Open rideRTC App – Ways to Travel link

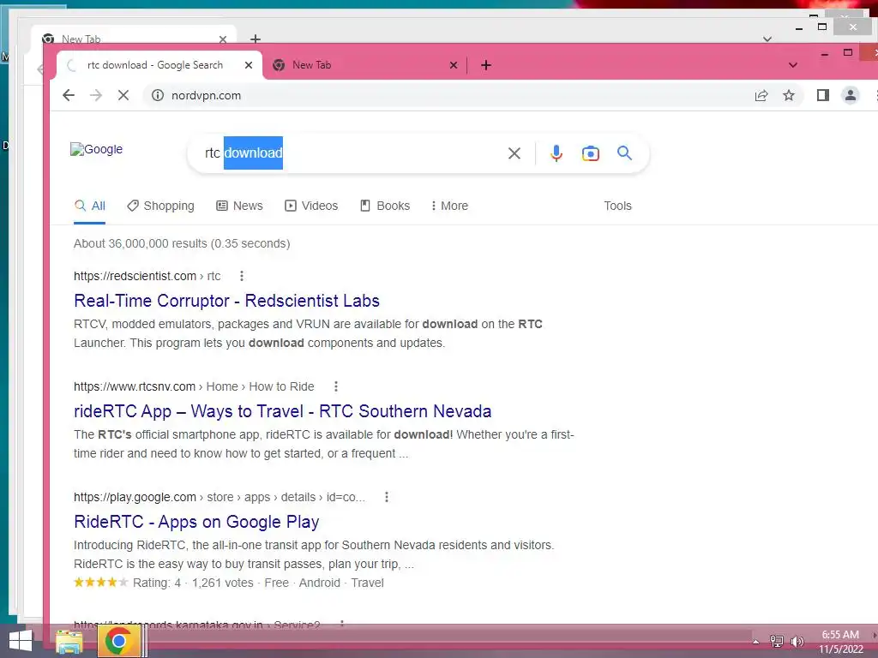click(283, 411)
